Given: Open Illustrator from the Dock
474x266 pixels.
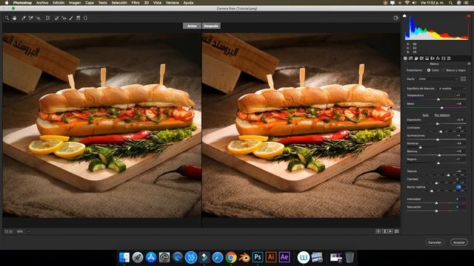Looking at the screenshot, I should click(271, 257).
